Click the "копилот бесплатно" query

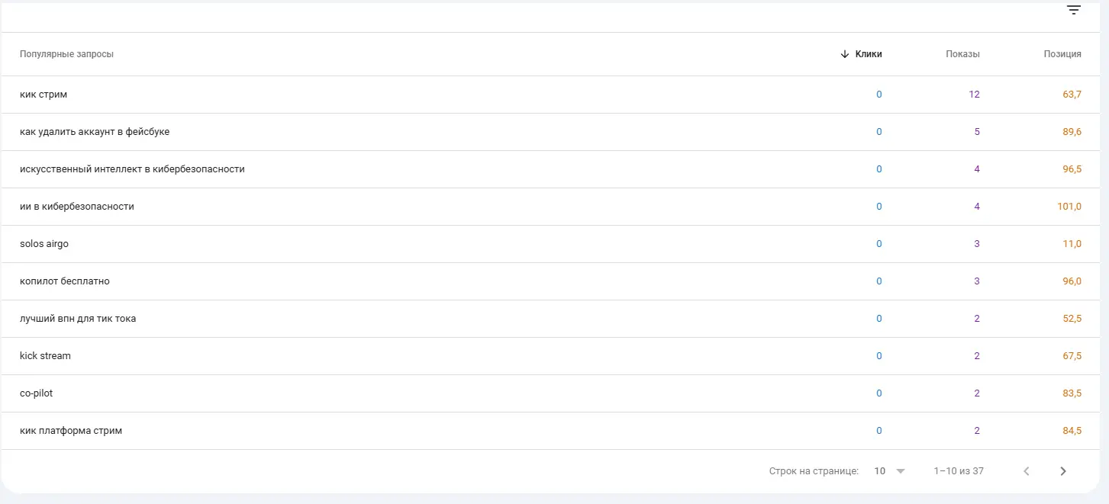(65, 281)
